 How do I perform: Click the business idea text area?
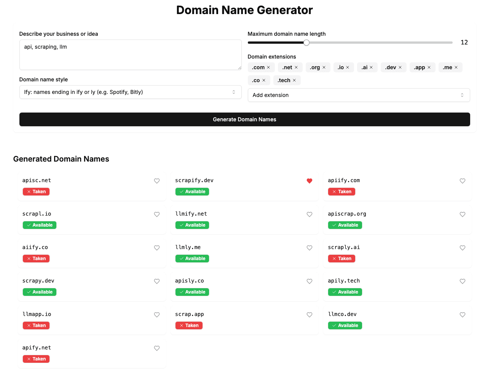[130, 55]
